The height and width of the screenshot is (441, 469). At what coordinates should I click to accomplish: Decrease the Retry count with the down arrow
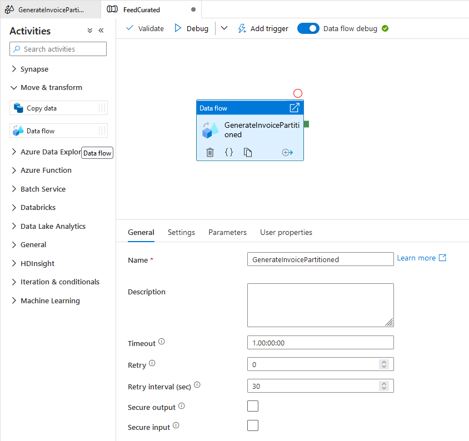pyautogui.click(x=384, y=367)
